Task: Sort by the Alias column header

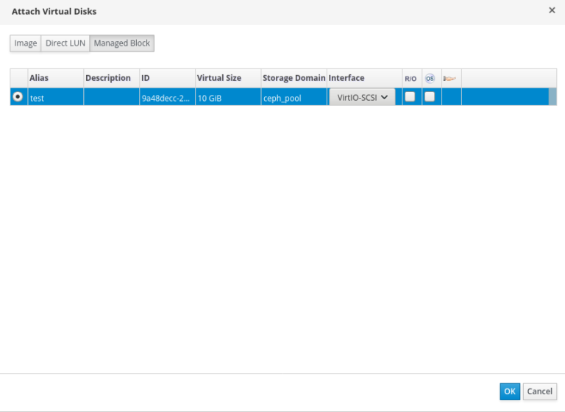Action: (x=39, y=78)
